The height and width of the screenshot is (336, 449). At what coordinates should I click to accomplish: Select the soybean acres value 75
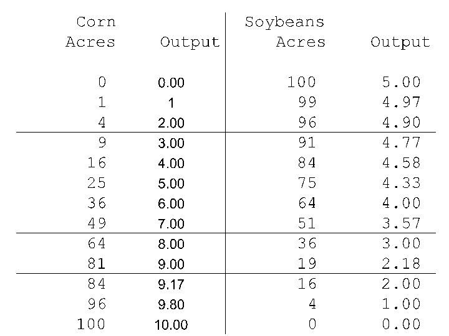(307, 183)
